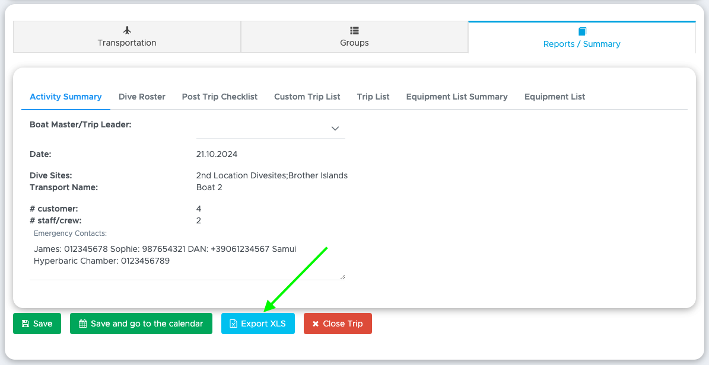This screenshot has width=709, height=365.
Task: Switch to the Dive Roster sub-tab
Action: pos(142,97)
